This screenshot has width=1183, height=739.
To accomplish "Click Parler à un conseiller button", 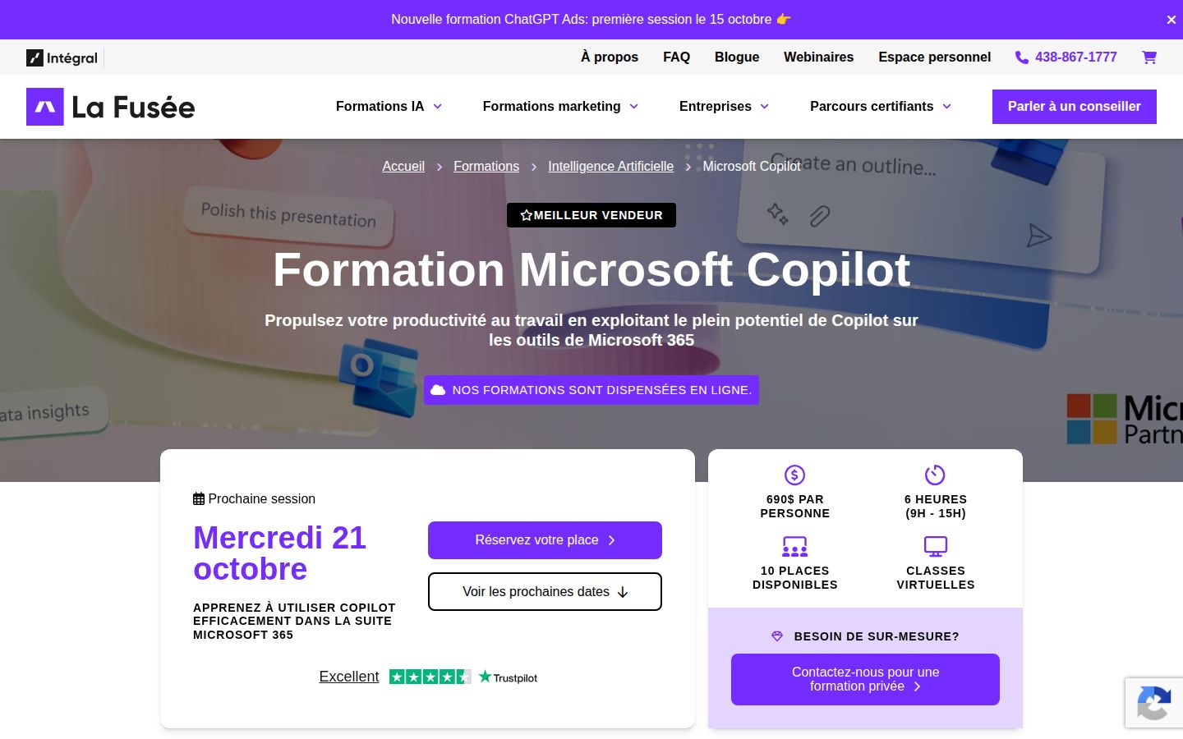I will point(1075,107).
